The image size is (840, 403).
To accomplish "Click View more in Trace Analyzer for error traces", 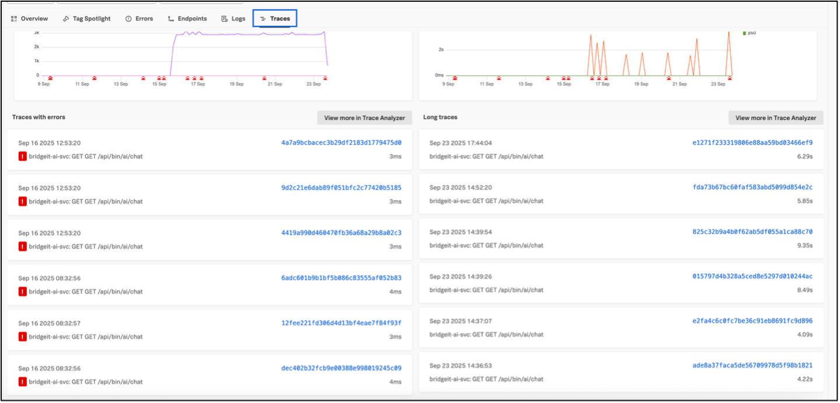I will click(x=364, y=117).
